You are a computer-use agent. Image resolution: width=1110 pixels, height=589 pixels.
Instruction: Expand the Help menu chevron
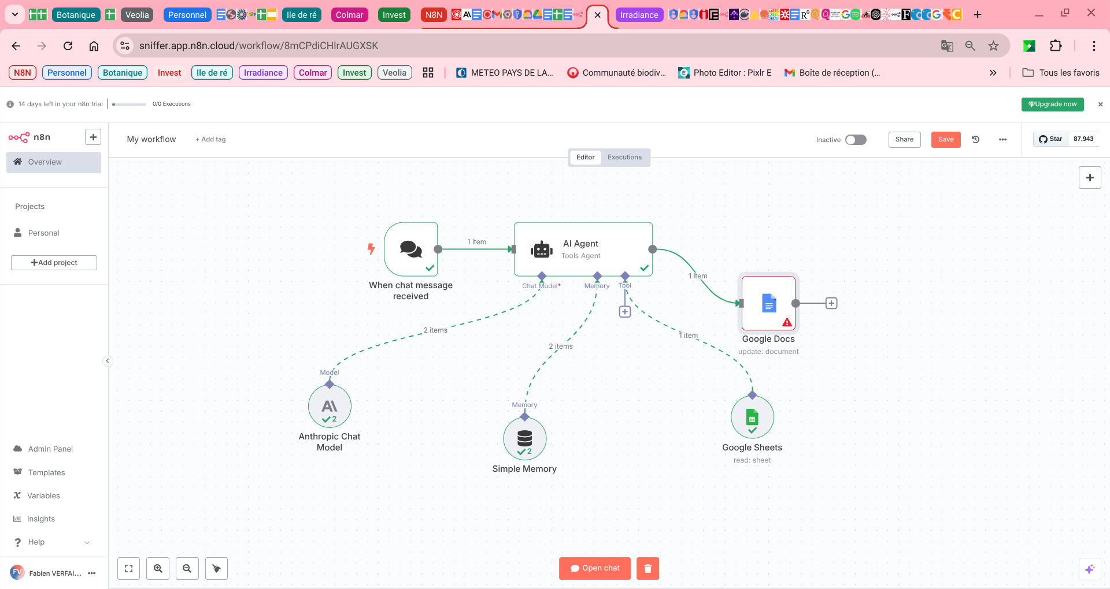[87, 542]
